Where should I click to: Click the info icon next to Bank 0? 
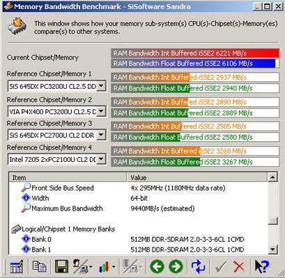point(26,239)
